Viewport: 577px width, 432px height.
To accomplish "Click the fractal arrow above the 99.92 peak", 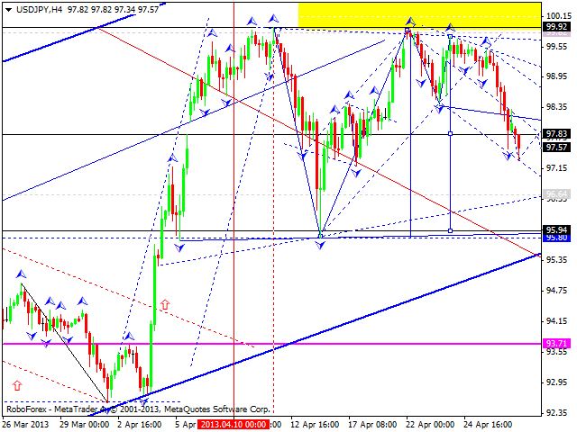I will (x=410, y=20).
